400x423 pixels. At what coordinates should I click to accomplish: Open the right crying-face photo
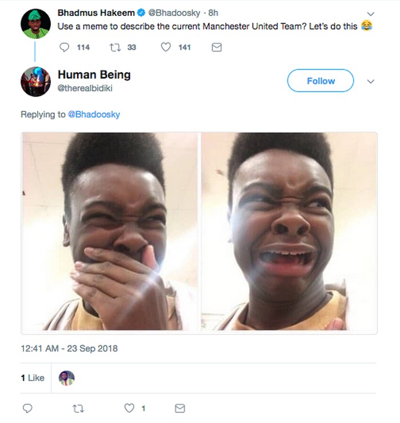coord(289,233)
